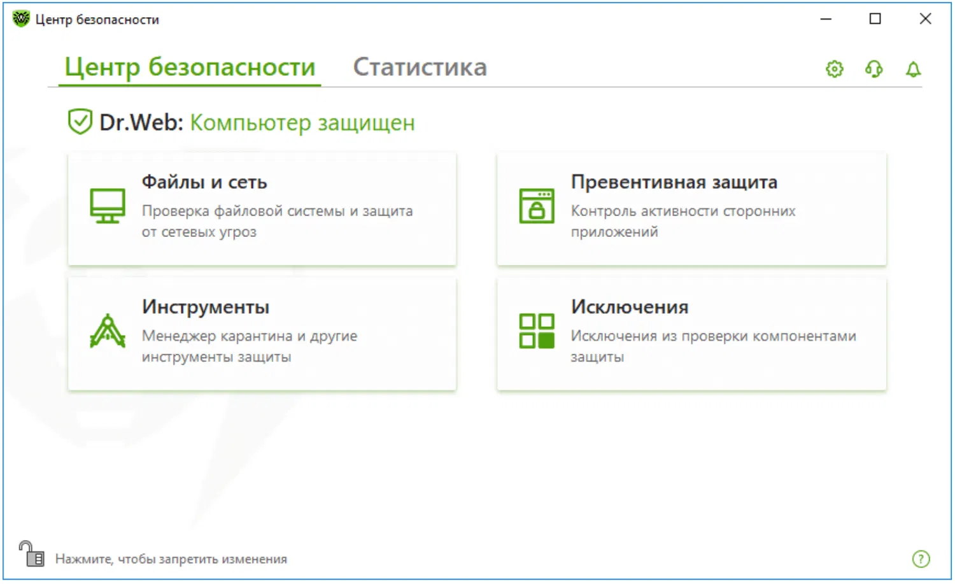The height and width of the screenshot is (584, 955).
Task: Open the support headset icon
Action: [x=874, y=69]
